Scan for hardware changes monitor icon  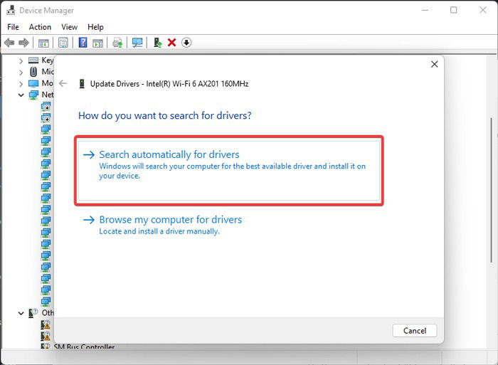coord(137,43)
